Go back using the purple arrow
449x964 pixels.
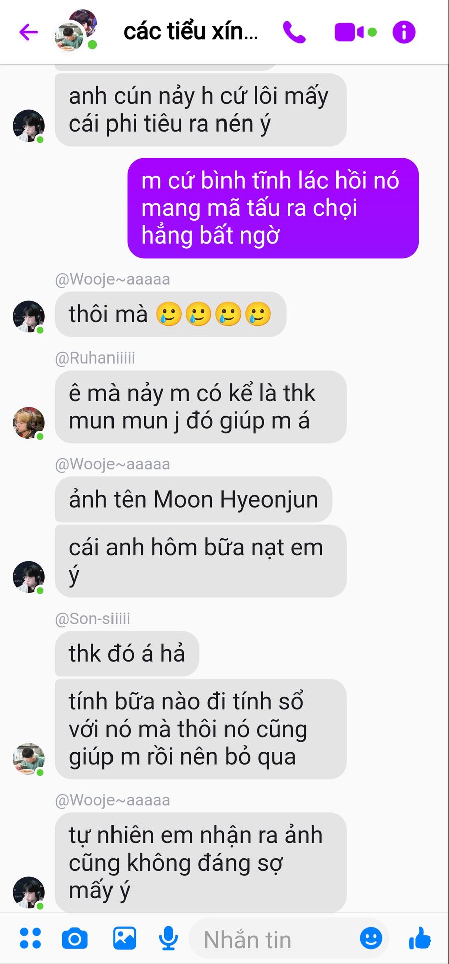(x=29, y=32)
